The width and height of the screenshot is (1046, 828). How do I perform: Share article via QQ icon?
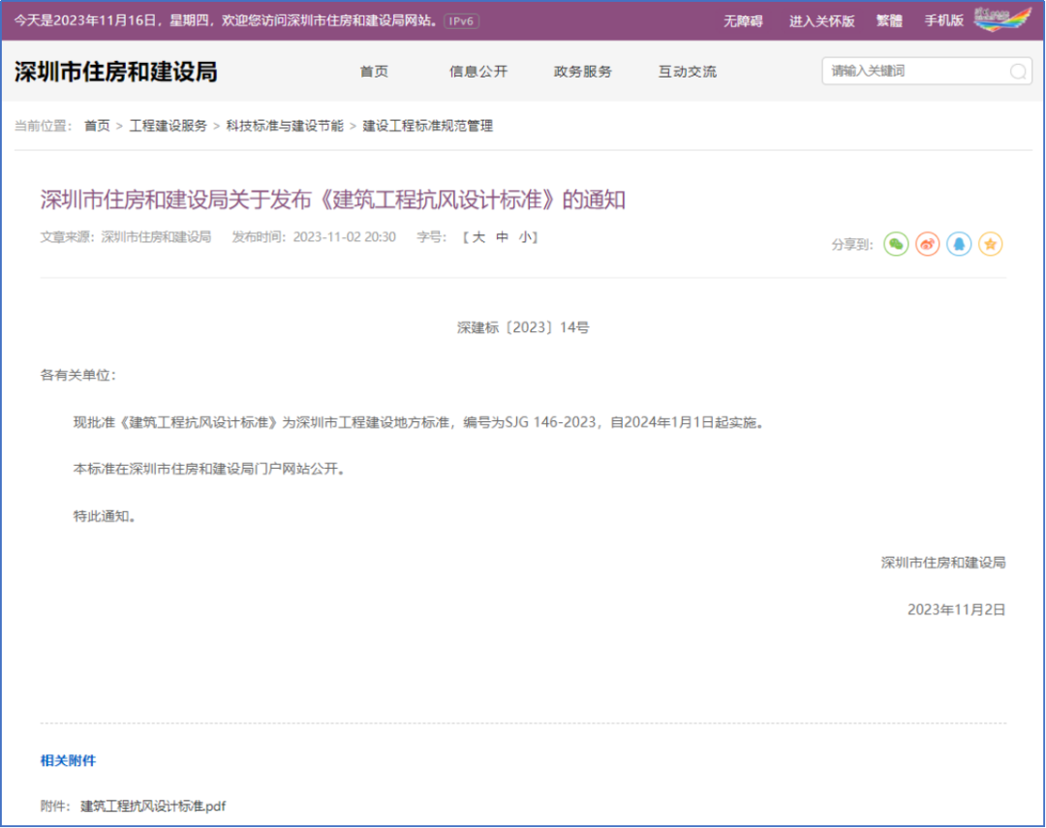click(x=959, y=244)
